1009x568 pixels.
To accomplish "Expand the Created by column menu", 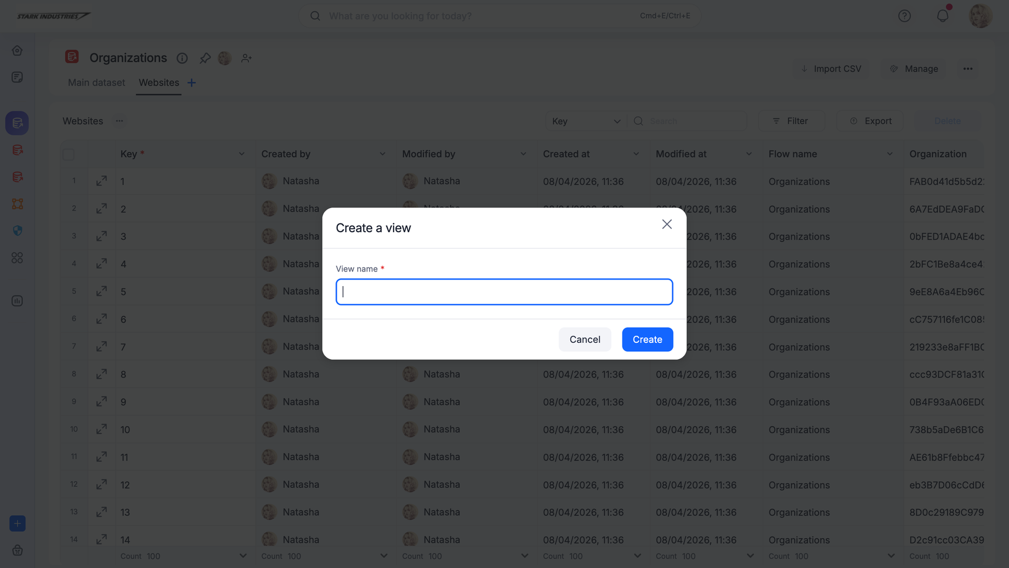I will [382, 154].
